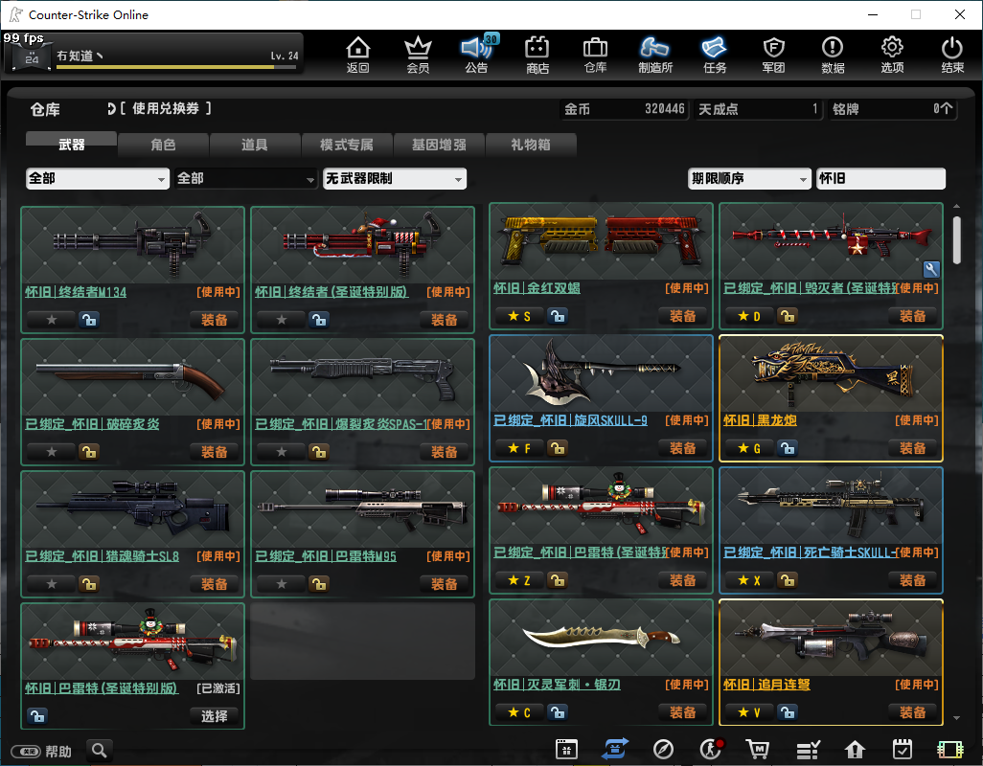Click the 结束 power icon to quit
The image size is (983, 766).
(x=952, y=55)
